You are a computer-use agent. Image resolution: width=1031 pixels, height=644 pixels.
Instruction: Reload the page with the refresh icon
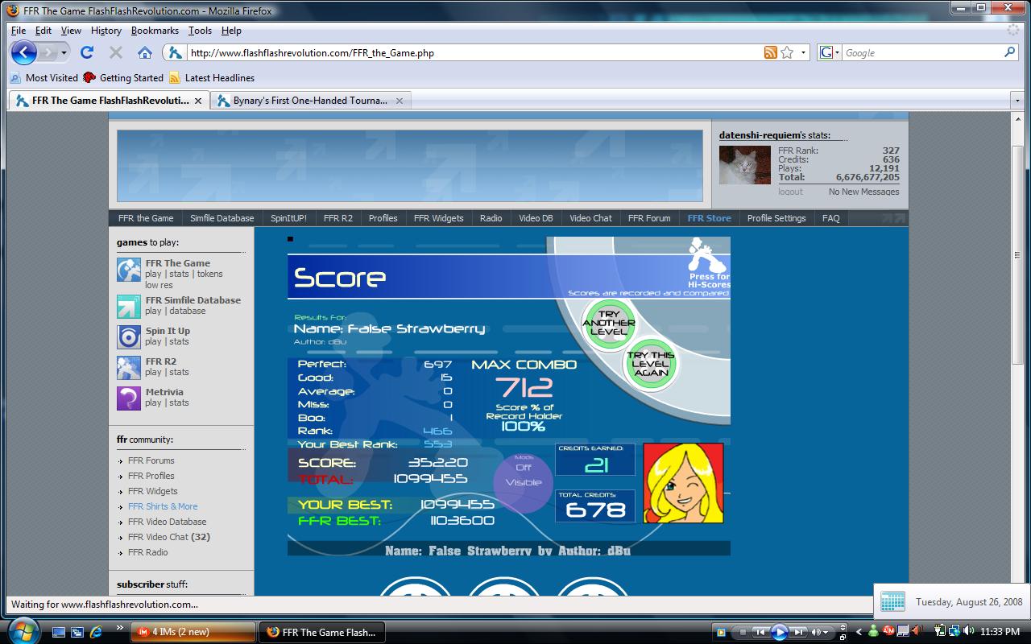pyautogui.click(x=87, y=53)
